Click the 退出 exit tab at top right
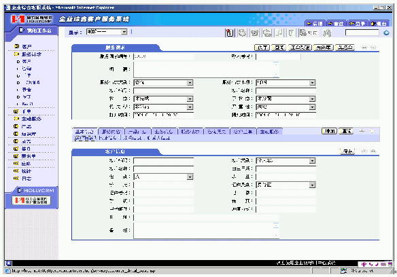 pos(379,24)
